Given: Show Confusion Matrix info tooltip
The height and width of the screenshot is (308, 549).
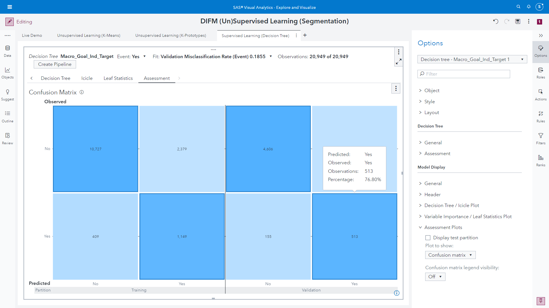Looking at the screenshot, I should tap(81, 92).
